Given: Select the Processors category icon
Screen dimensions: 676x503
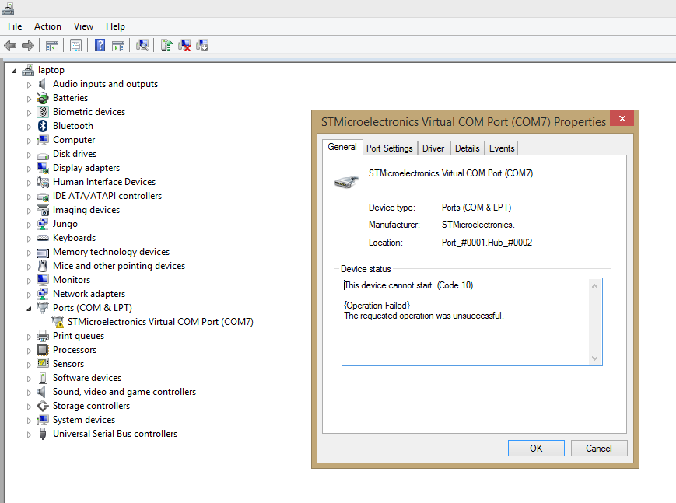Looking at the screenshot, I should (x=43, y=350).
